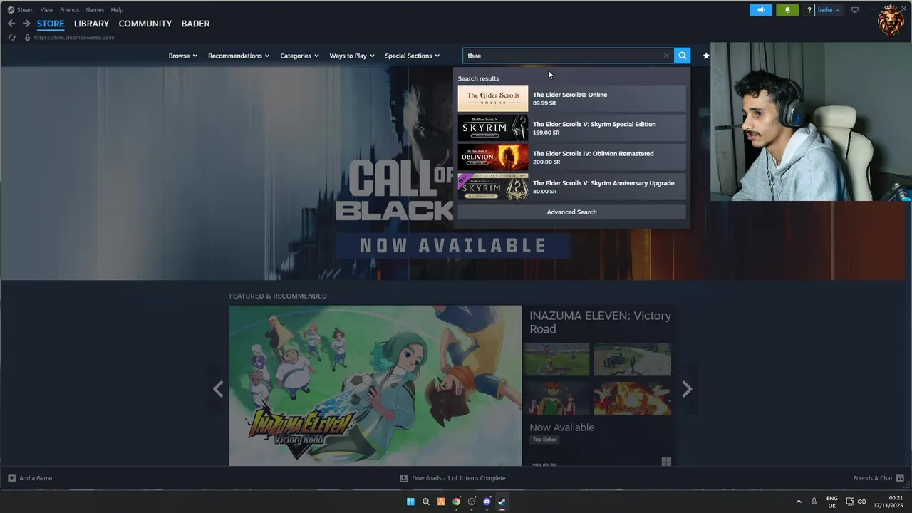Open the Categories dropdown
The image size is (912, 513).
click(299, 56)
